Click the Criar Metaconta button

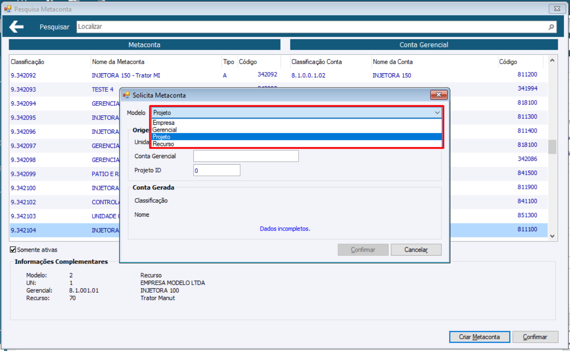pos(479,337)
